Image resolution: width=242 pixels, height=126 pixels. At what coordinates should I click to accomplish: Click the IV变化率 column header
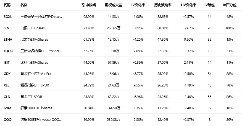tap(138, 5)
